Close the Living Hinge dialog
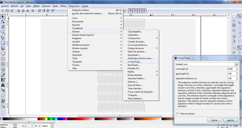 click(236, 57)
